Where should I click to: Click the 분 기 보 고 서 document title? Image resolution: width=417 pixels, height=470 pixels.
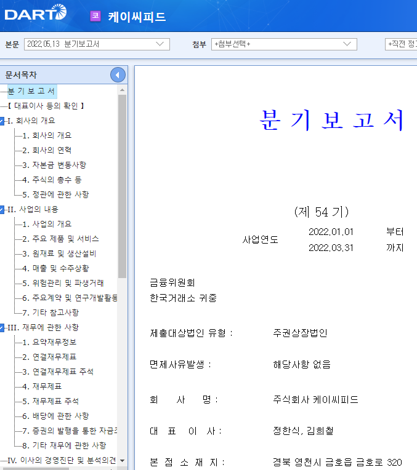click(x=331, y=120)
